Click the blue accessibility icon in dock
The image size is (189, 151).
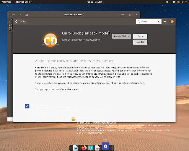tap(105, 146)
